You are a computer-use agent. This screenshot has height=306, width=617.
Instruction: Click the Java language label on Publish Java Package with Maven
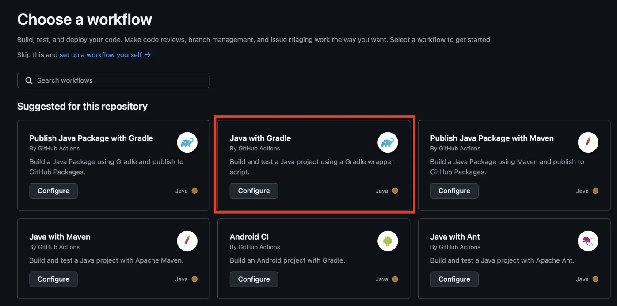(582, 191)
